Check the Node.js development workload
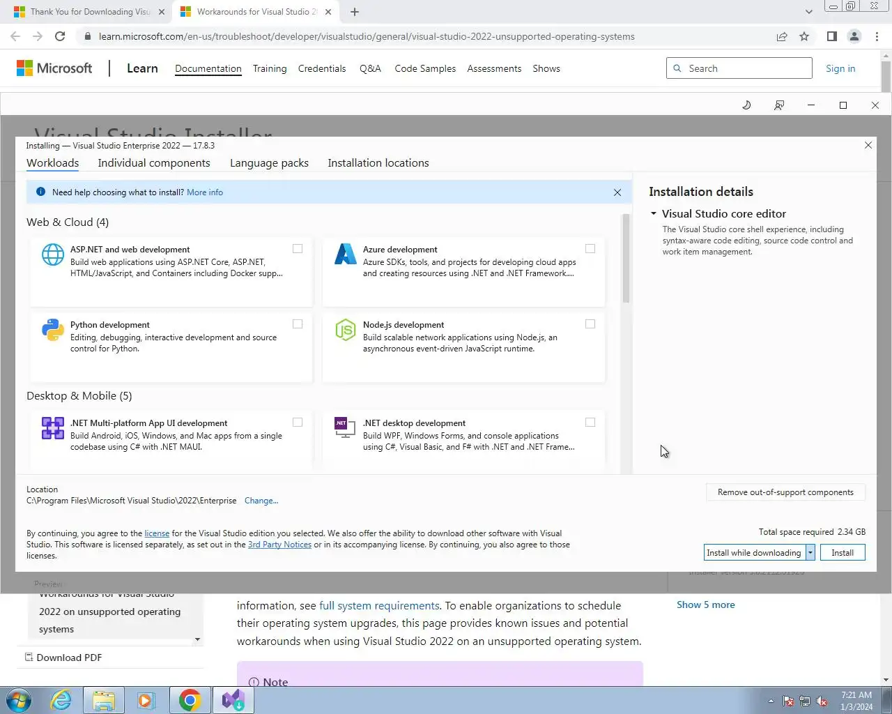The width and height of the screenshot is (892, 714). click(x=590, y=324)
